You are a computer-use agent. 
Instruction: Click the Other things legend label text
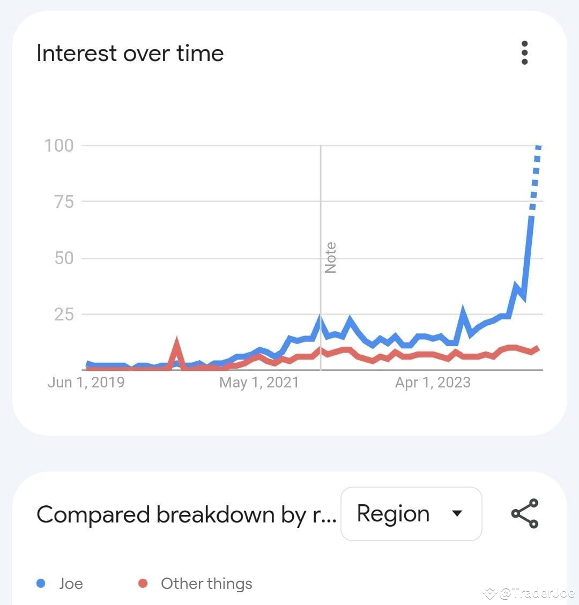pyautogui.click(x=206, y=584)
